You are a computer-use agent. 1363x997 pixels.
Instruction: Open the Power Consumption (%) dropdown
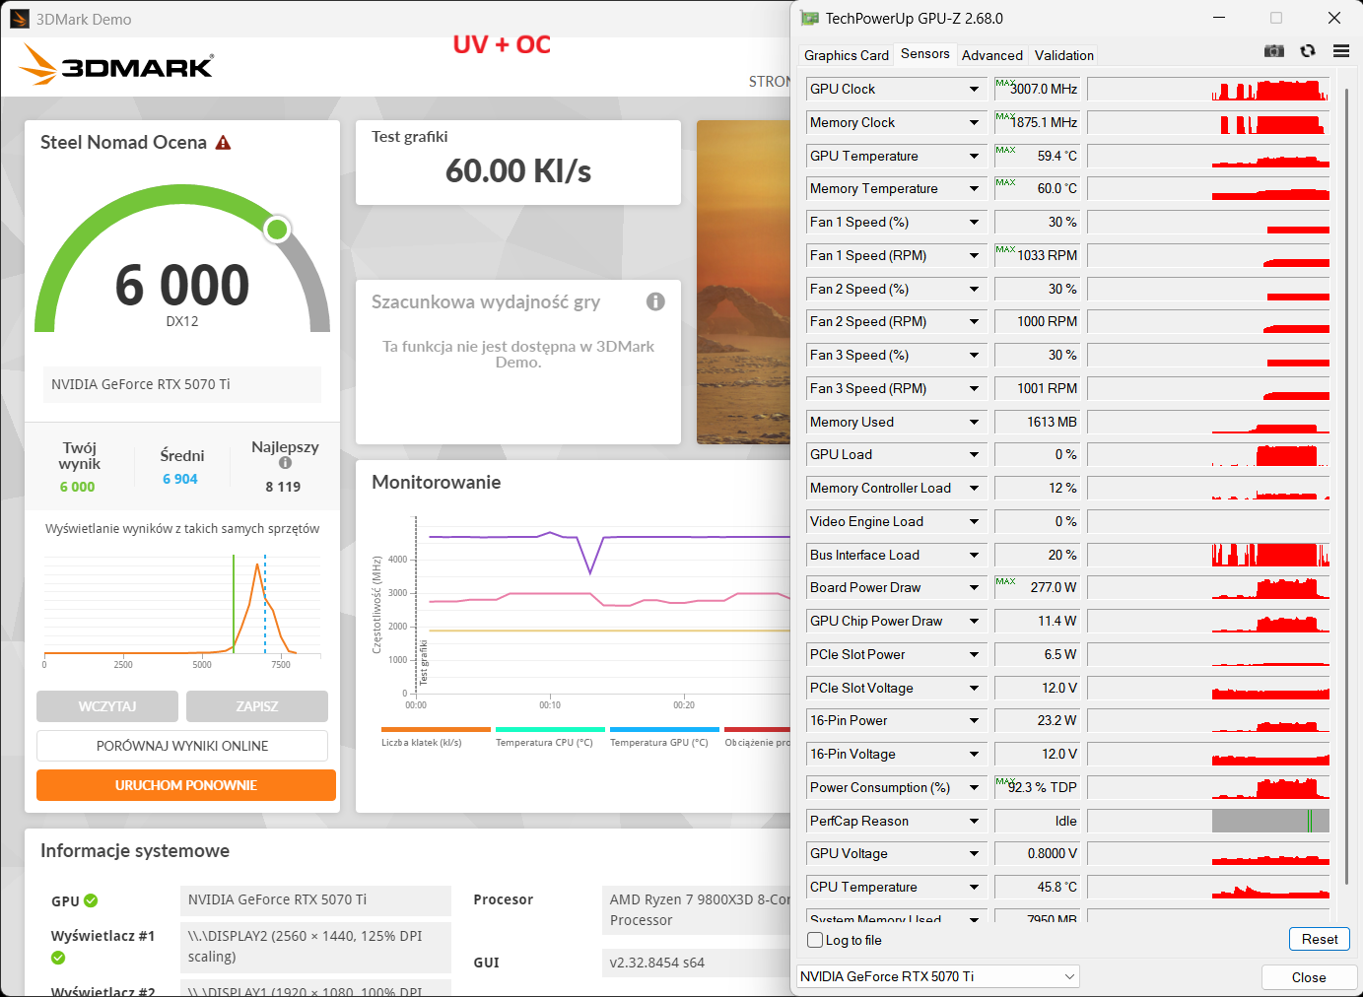[974, 787]
